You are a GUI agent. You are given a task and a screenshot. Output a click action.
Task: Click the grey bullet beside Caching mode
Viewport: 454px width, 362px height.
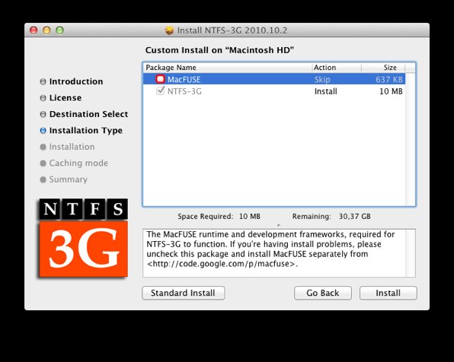(x=43, y=164)
